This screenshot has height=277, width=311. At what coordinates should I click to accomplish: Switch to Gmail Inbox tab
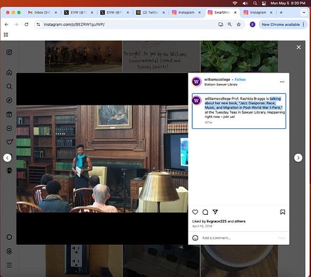[x=42, y=12]
